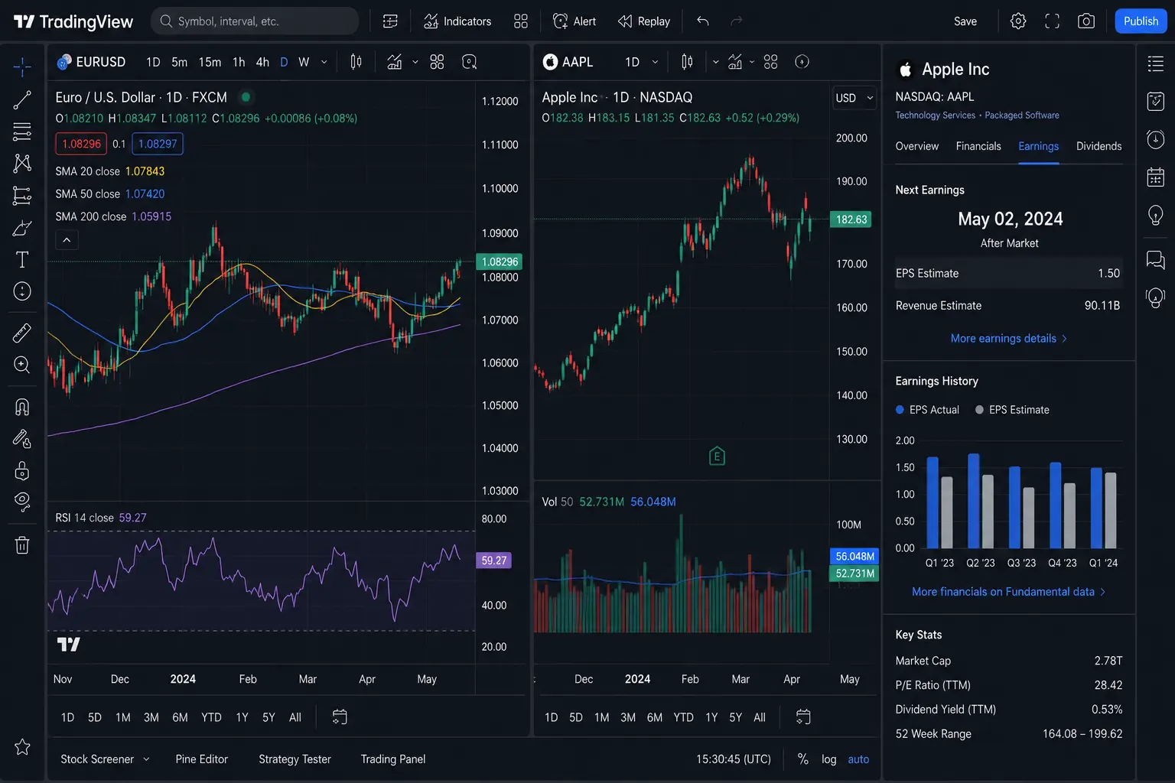This screenshot has height=783, width=1175.
Task: Toggle magnet mode for drawings
Action: (22, 407)
